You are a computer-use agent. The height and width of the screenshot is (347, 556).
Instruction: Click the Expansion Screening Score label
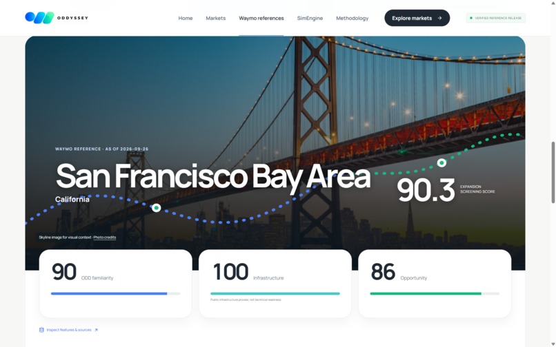(x=477, y=189)
